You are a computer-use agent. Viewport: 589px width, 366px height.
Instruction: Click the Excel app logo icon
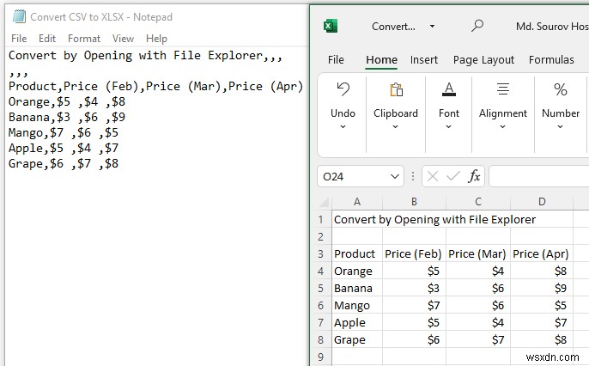click(x=331, y=26)
